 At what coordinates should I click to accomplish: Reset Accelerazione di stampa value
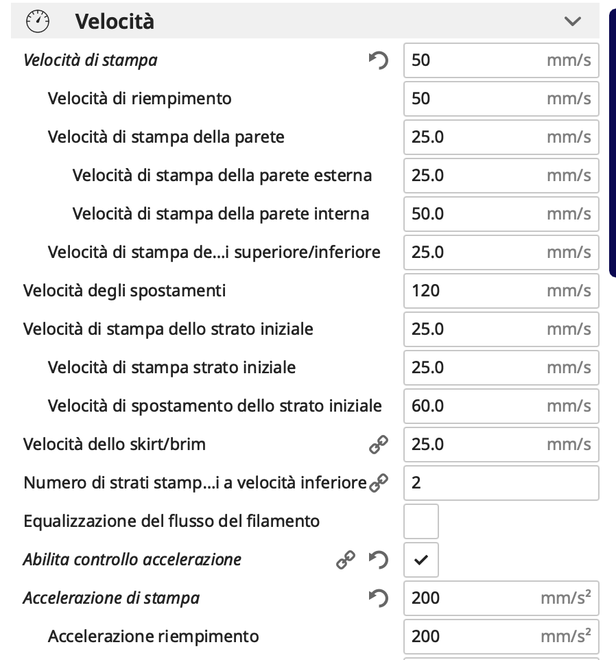(378, 598)
